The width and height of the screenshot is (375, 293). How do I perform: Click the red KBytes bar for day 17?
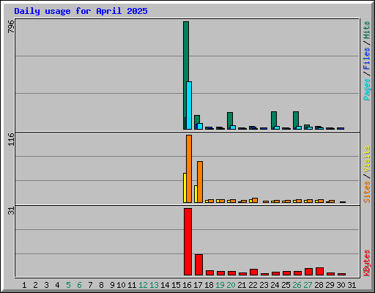click(x=198, y=265)
